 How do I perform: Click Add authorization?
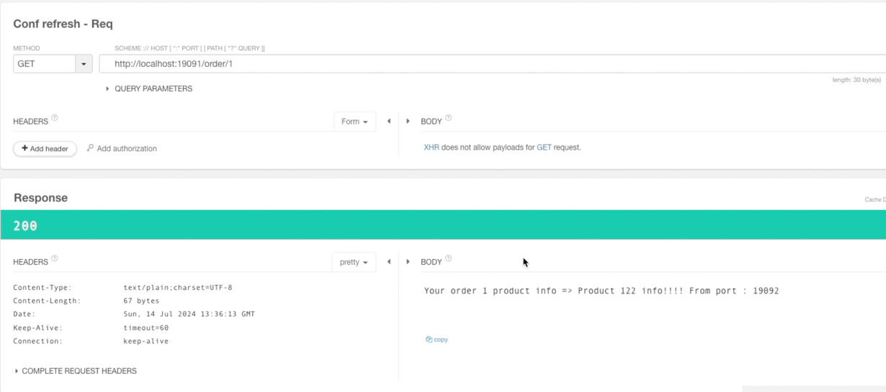tap(122, 148)
